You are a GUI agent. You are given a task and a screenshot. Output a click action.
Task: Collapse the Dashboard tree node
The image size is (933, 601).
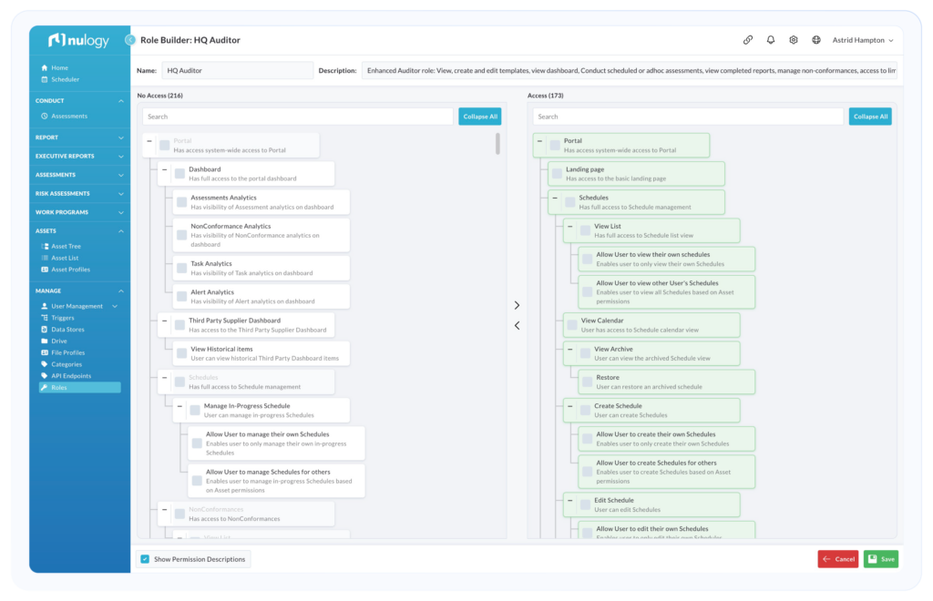tap(165, 170)
